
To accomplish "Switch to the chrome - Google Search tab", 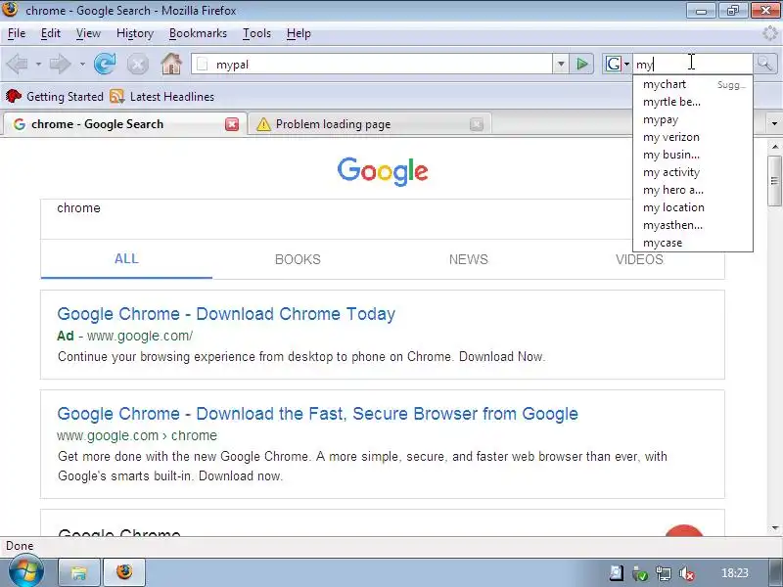I will [124, 124].
